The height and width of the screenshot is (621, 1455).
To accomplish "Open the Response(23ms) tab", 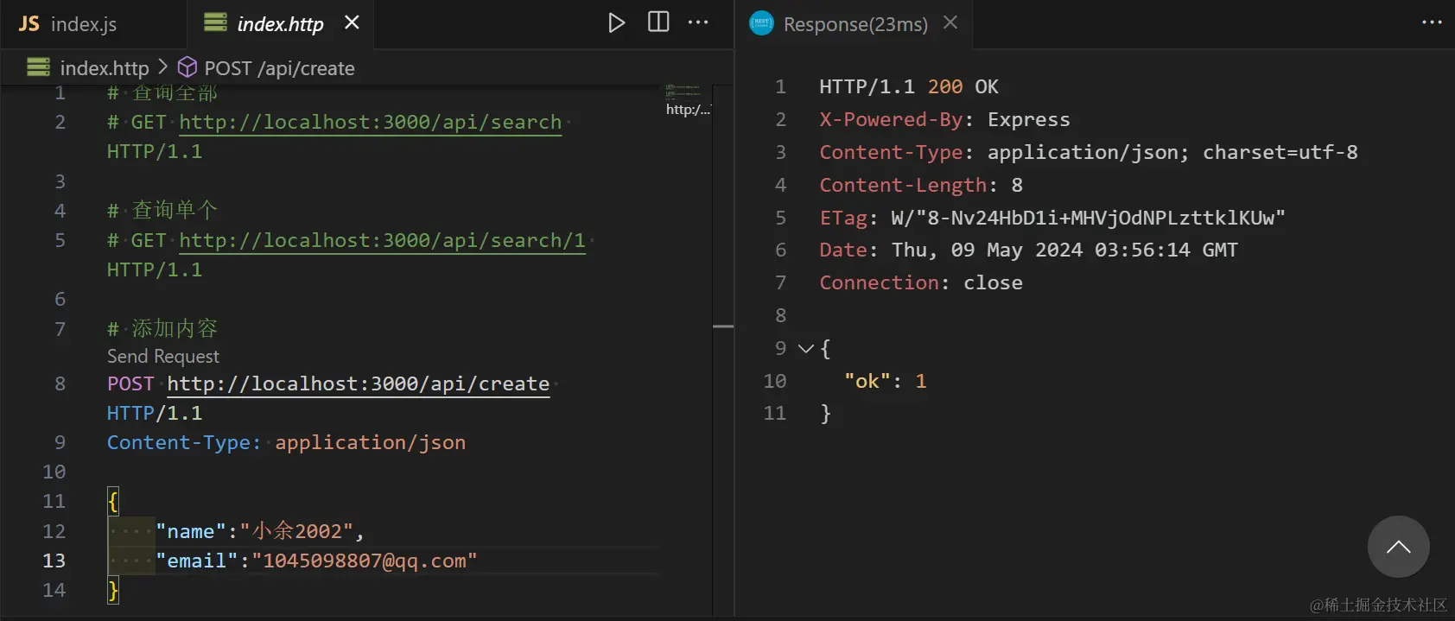I will (x=855, y=23).
